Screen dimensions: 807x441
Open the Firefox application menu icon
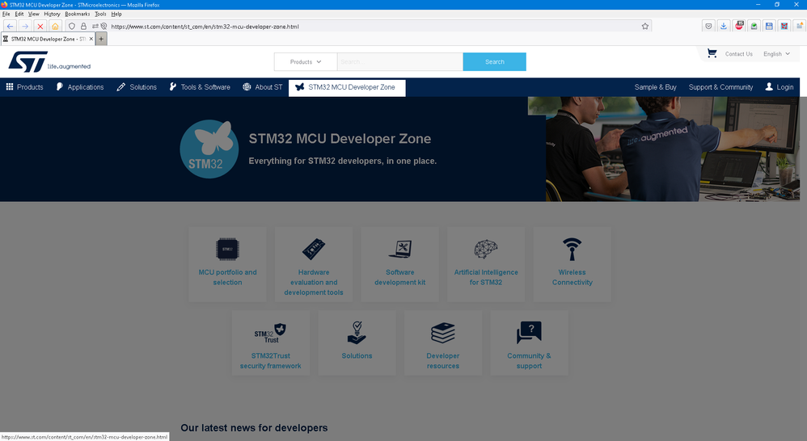(x=799, y=26)
